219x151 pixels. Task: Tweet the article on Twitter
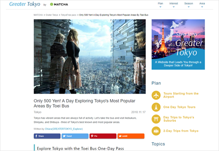click(75, 136)
